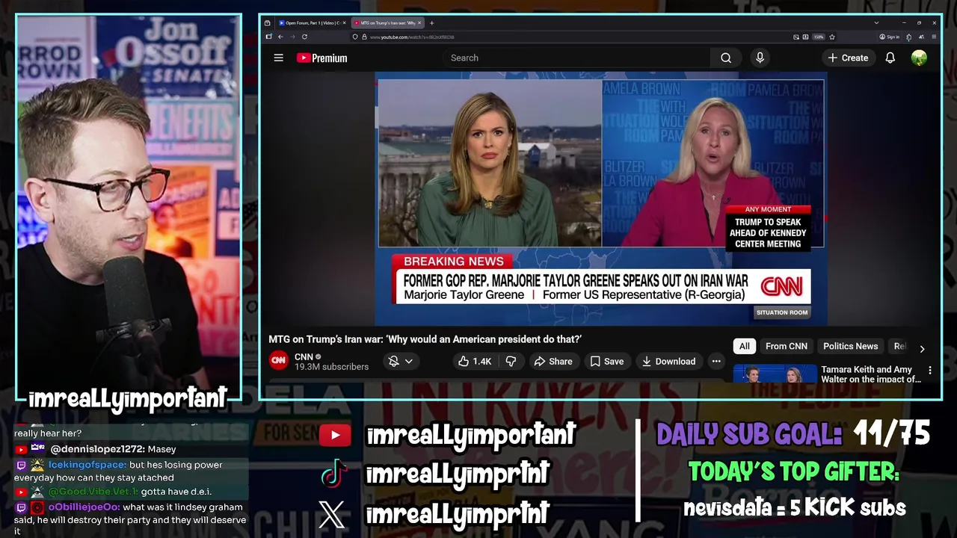Image resolution: width=957 pixels, height=538 pixels.
Task: Click the video title 'MTG on Trump's Iran war'
Action: coord(425,339)
